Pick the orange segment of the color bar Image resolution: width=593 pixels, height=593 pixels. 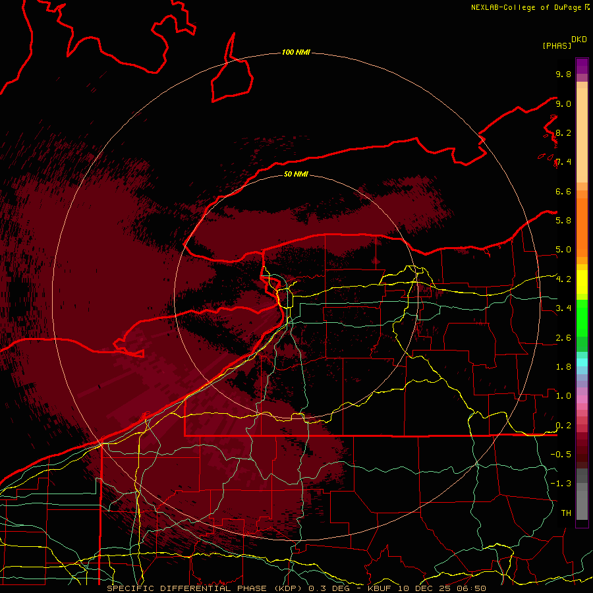[582, 227]
